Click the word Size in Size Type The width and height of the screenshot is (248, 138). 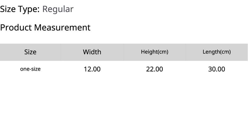8,9
